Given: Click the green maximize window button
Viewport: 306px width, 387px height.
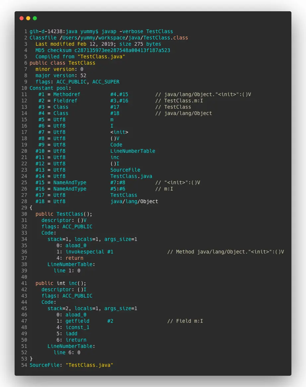Looking at the screenshot, I should coord(35,18).
